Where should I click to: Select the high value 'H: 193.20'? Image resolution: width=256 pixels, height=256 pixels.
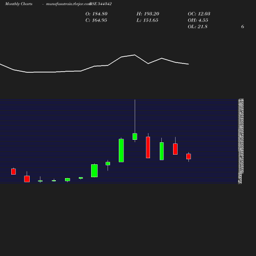point(147,14)
